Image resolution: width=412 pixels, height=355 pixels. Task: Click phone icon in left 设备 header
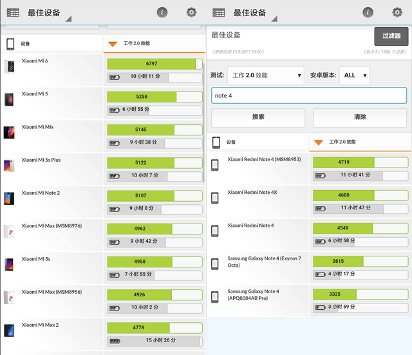pyautogui.click(x=10, y=44)
